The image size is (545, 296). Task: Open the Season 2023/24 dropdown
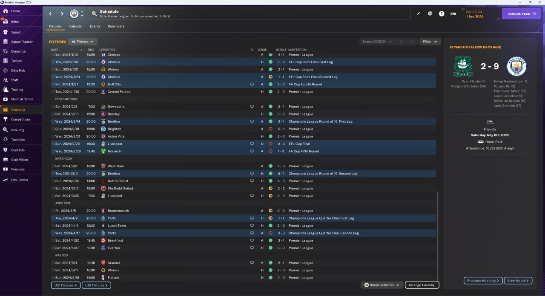(x=376, y=42)
